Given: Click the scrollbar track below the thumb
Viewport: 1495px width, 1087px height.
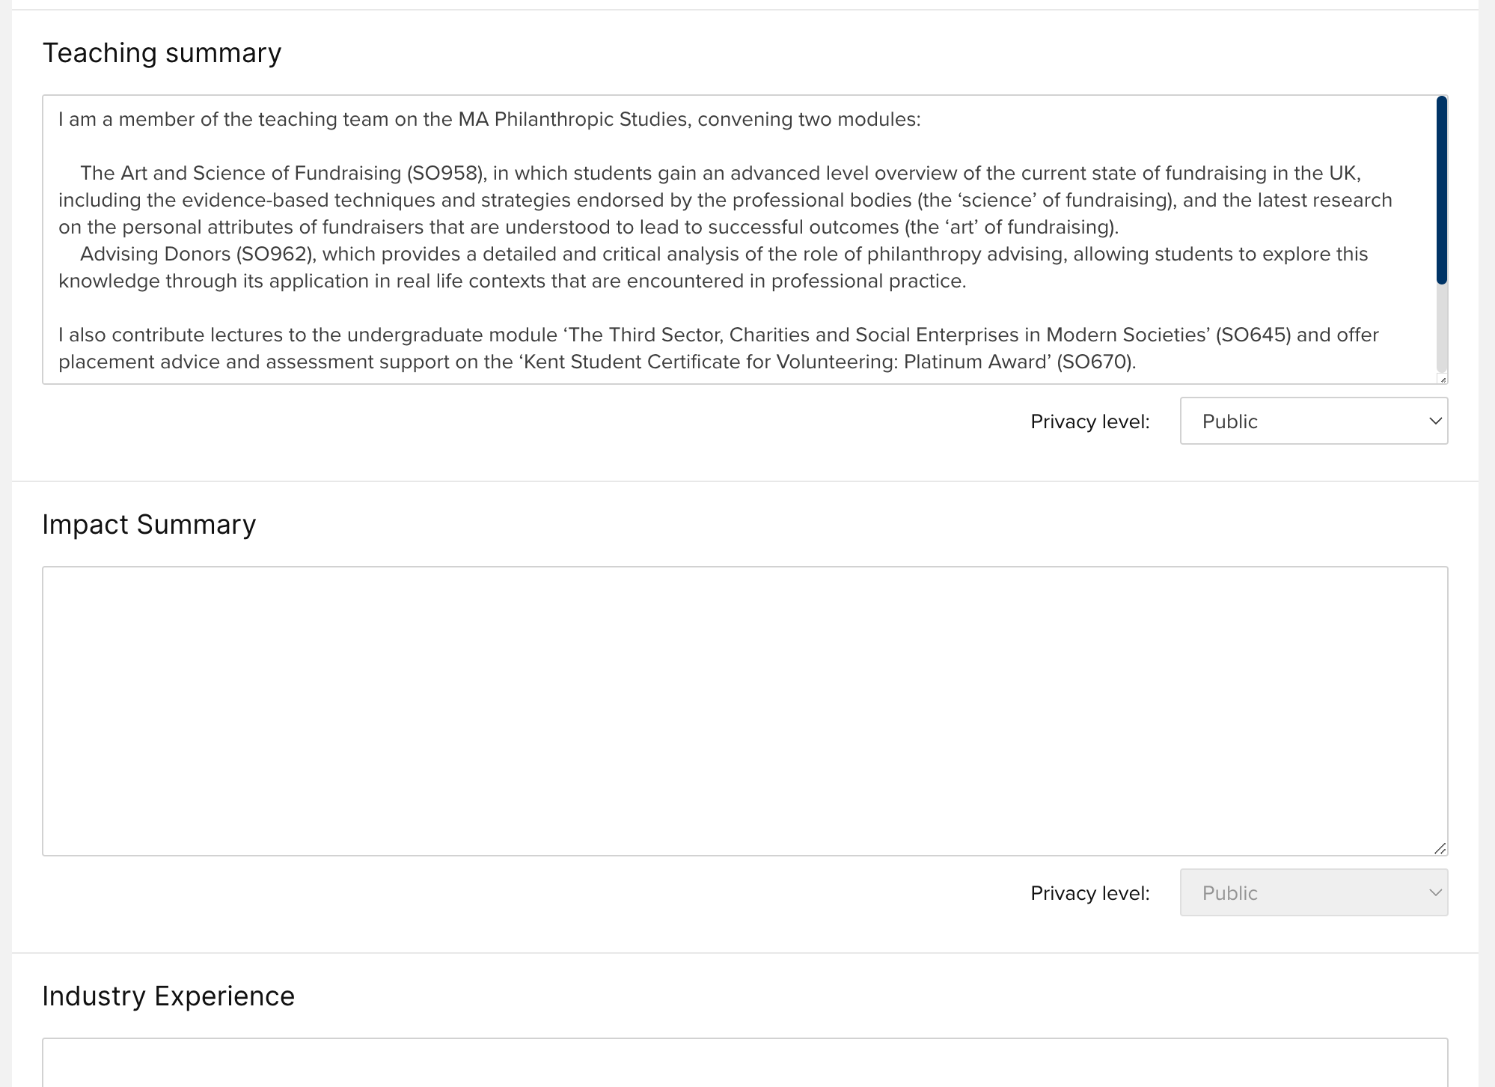Looking at the screenshot, I should pyautogui.click(x=1442, y=329).
